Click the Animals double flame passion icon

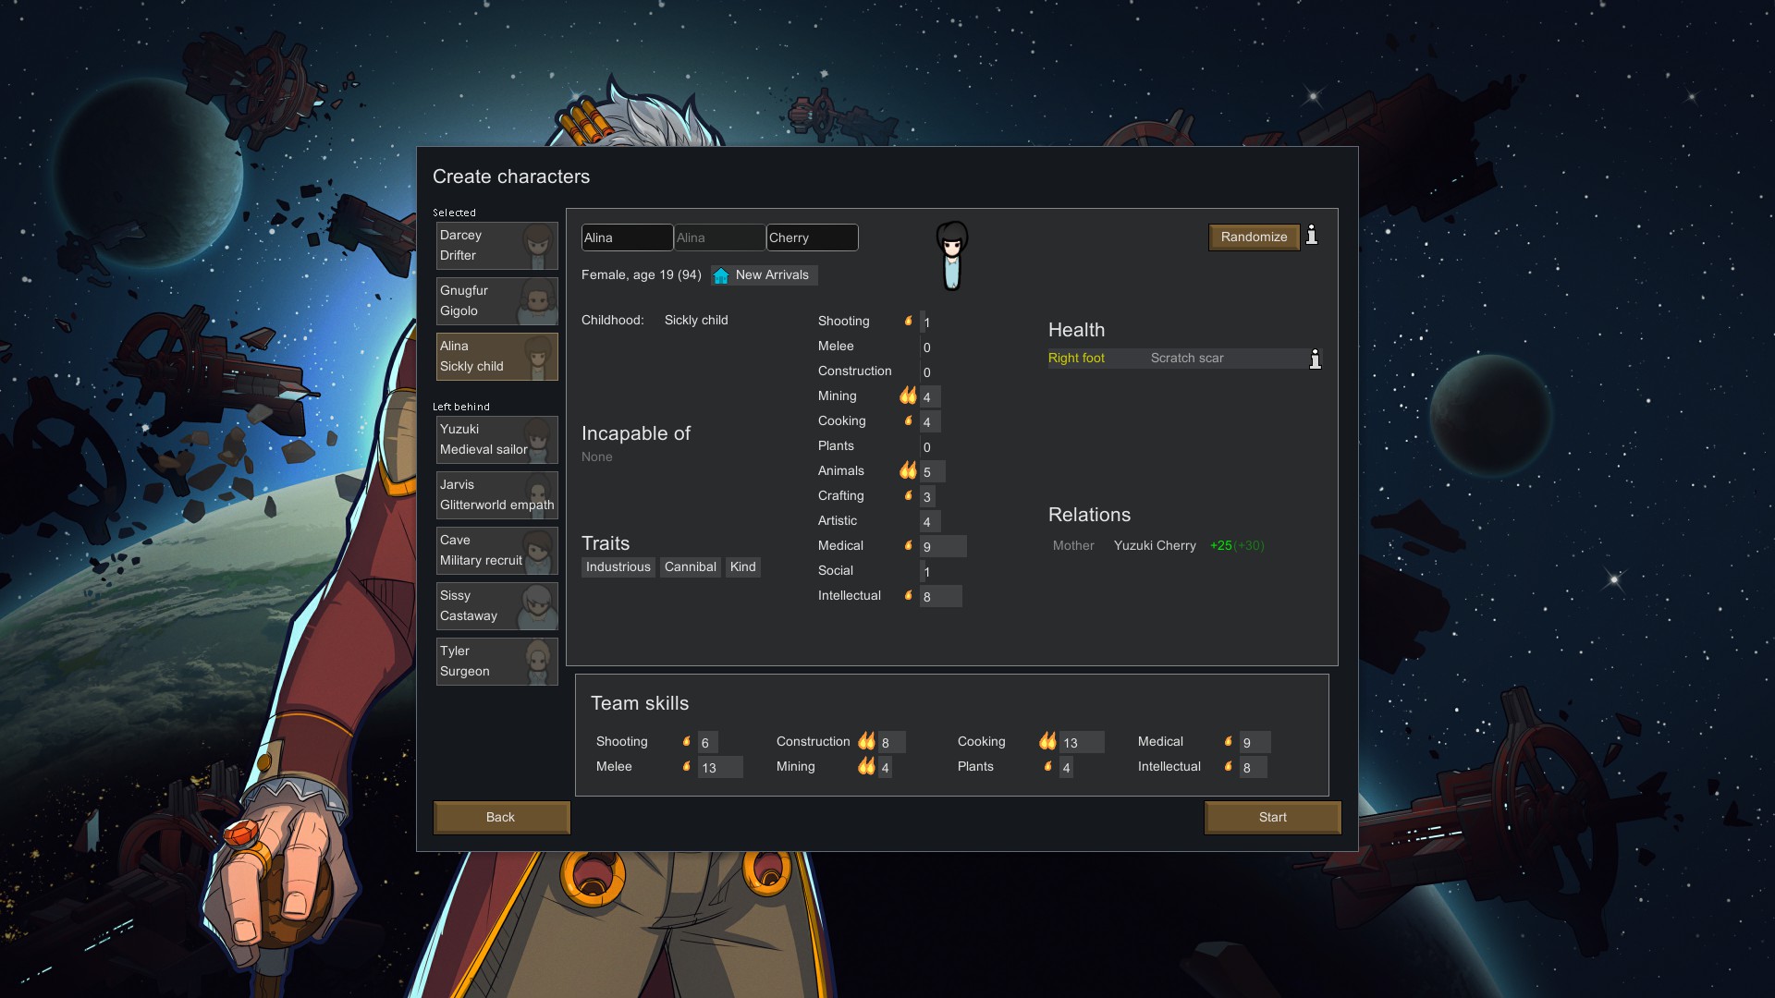908,471
